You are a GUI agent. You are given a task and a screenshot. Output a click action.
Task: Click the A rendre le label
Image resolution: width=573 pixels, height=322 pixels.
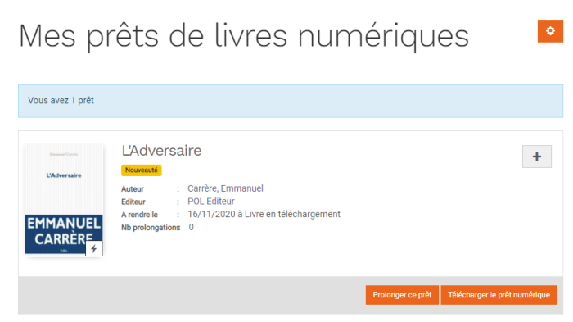pos(139,215)
